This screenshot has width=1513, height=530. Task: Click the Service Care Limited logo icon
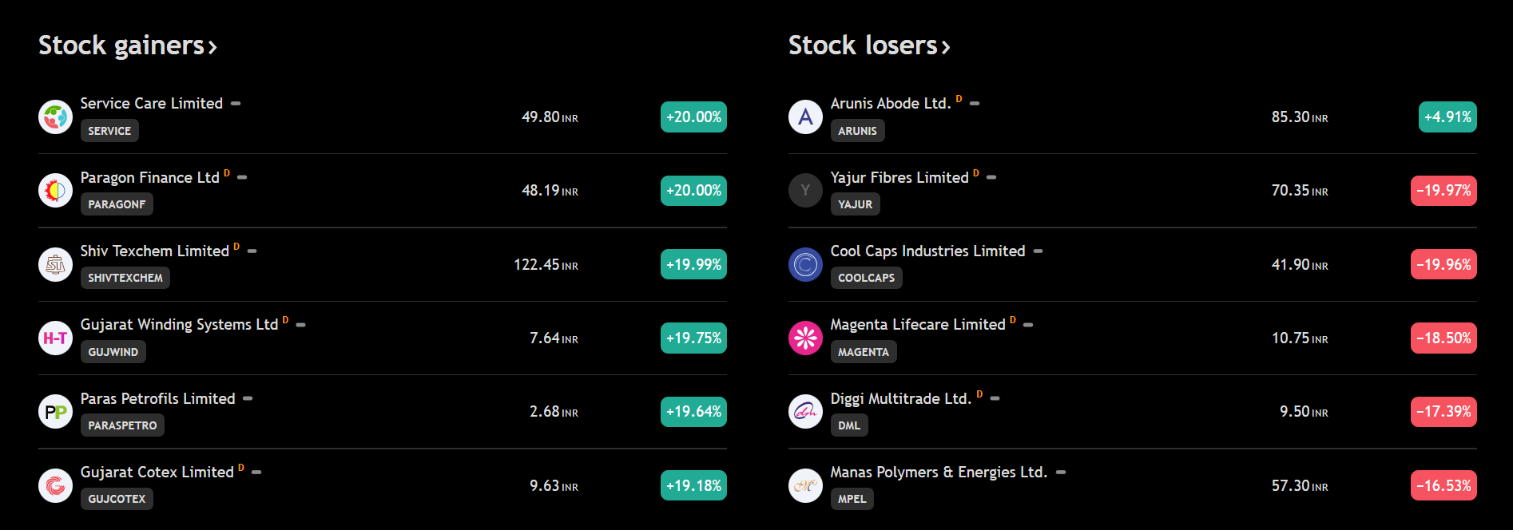click(x=55, y=117)
